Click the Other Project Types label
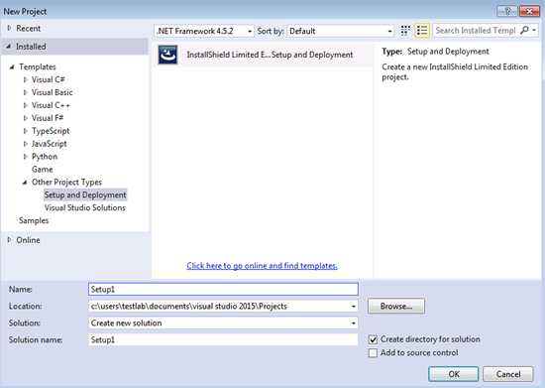Viewport: 545px width, 388px height. (x=66, y=183)
